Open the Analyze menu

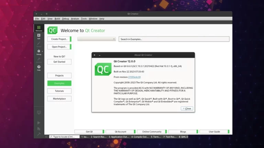[75, 18]
